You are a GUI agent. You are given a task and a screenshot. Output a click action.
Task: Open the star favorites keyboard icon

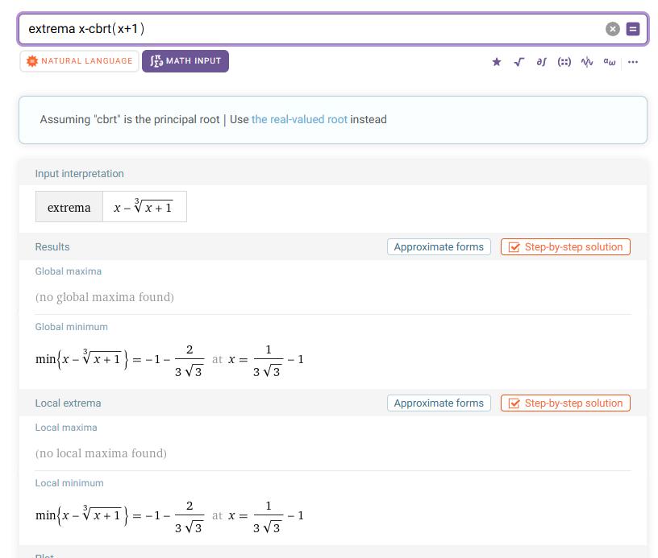[x=497, y=62]
